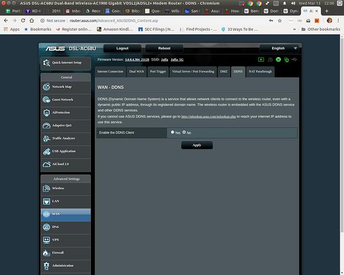Expand the English language dropdown
The width and height of the screenshot is (344, 275).
tap(279, 48)
